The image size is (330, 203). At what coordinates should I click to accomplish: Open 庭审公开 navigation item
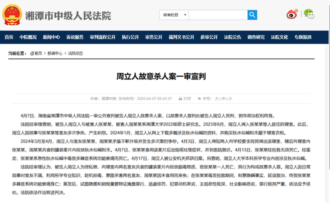(x=209, y=37)
